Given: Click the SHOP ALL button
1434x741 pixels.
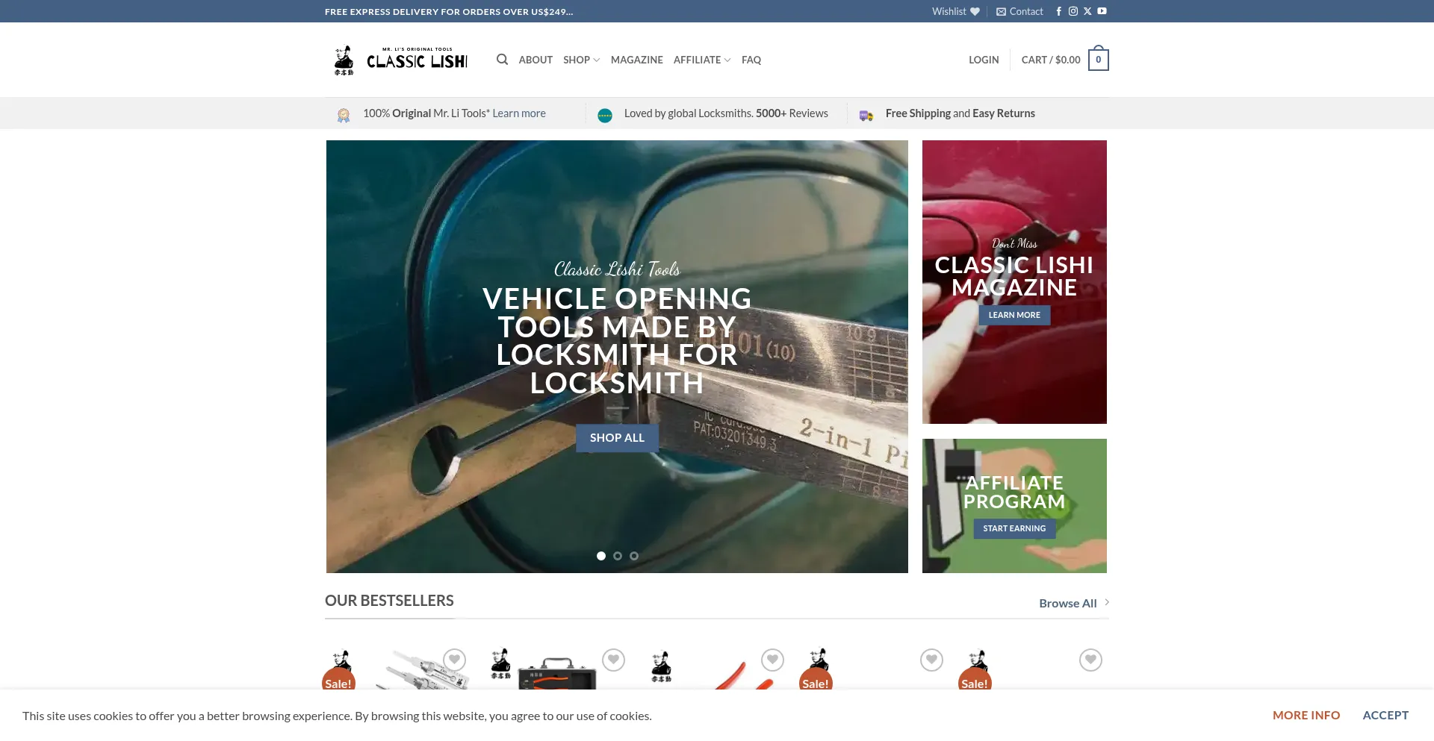Looking at the screenshot, I should pos(617,438).
